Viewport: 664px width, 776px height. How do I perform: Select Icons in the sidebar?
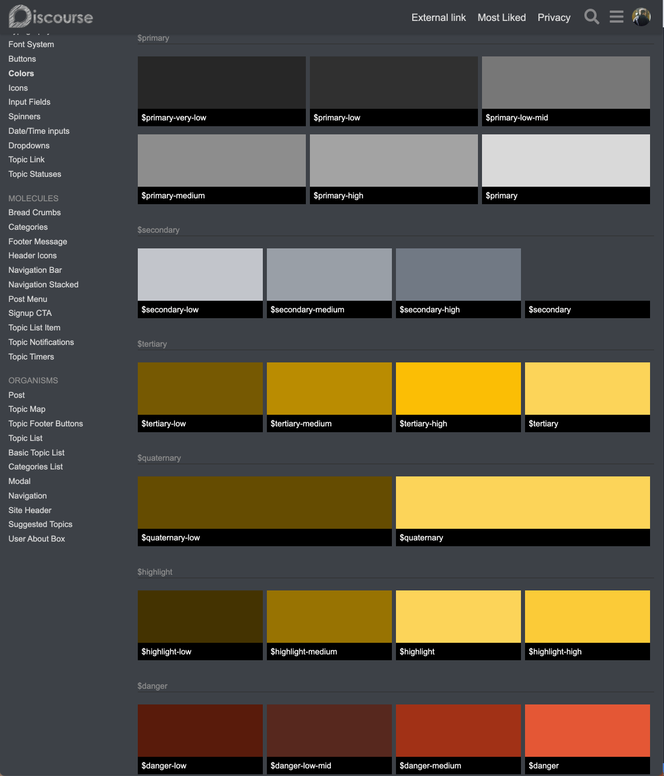point(18,88)
